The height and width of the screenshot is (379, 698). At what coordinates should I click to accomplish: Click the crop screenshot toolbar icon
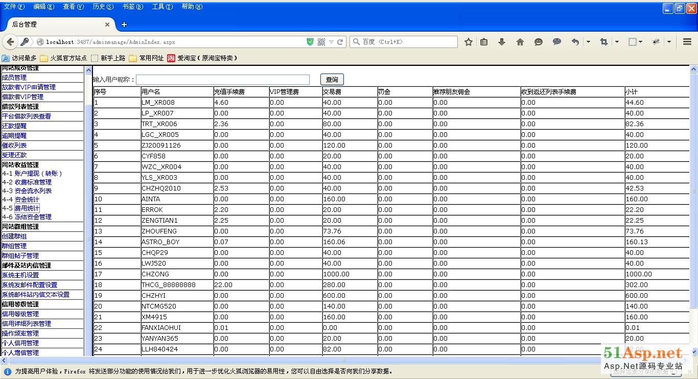tap(604, 42)
